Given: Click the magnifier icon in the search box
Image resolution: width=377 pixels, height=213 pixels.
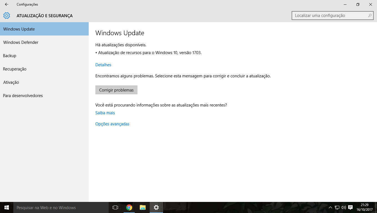Looking at the screenshot, I should pos(370,16).
